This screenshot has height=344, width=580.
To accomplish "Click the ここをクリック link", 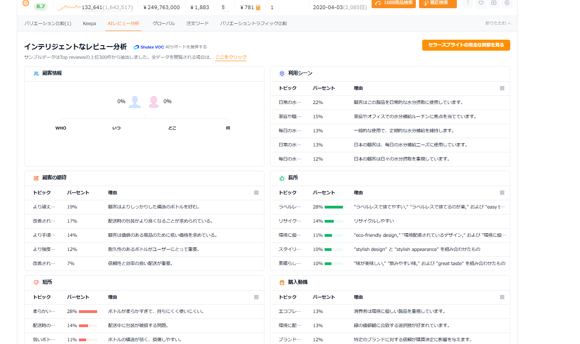I will click(x=231, y=57).
